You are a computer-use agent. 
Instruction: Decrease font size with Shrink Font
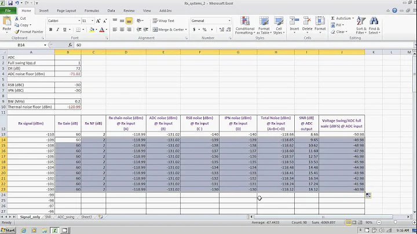tap(105, 21)
